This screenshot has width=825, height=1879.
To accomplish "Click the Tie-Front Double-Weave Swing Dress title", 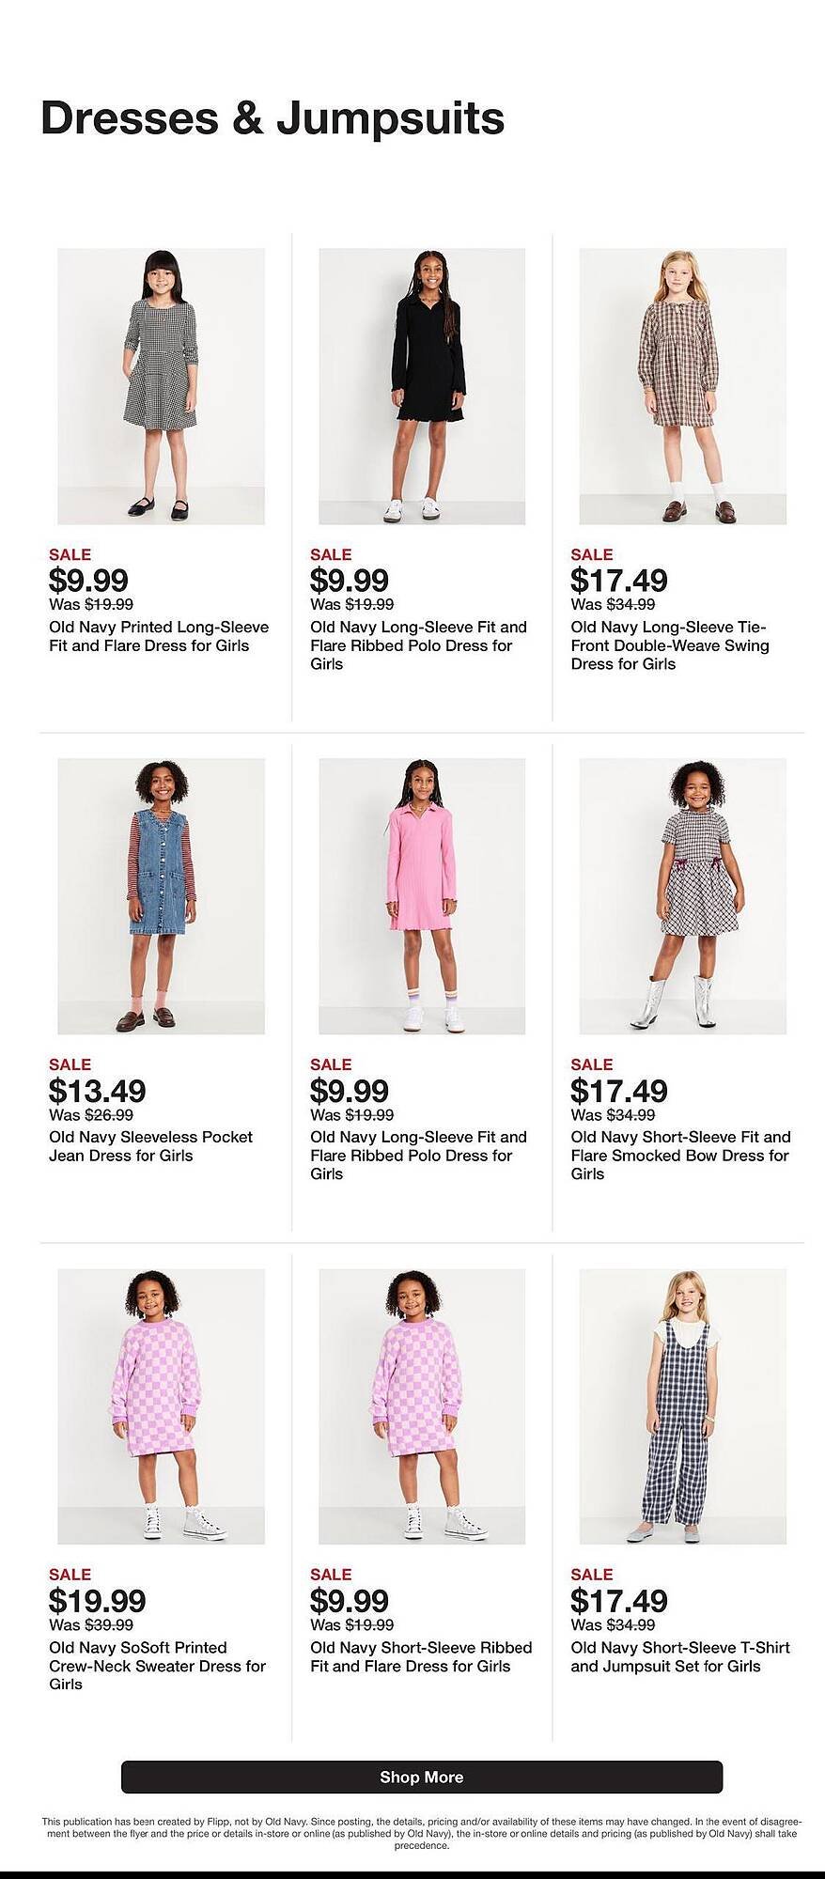I will click(x=670, y=645).
